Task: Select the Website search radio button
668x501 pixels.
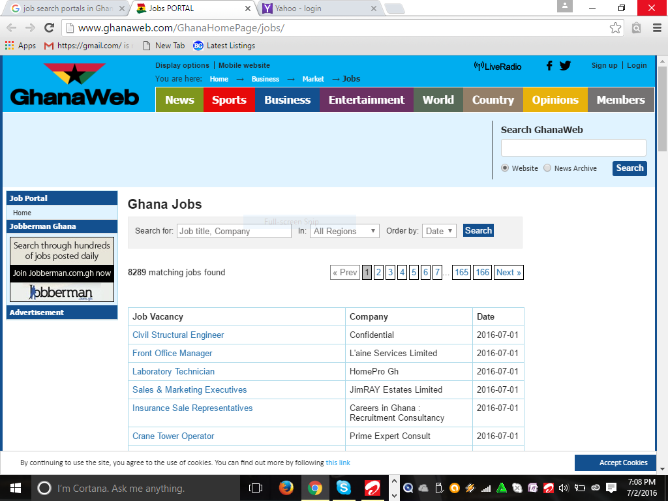Action: [505, 168]
